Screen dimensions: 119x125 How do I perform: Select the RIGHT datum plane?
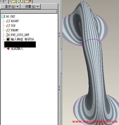pos(15,21)
